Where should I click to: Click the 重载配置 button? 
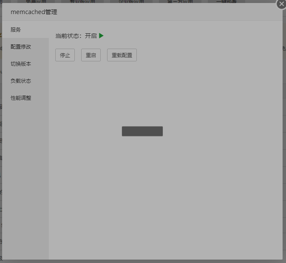pyautogui.click(x=122, y=55)
